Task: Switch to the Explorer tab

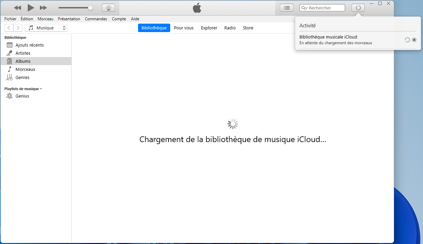Action: 209,28
